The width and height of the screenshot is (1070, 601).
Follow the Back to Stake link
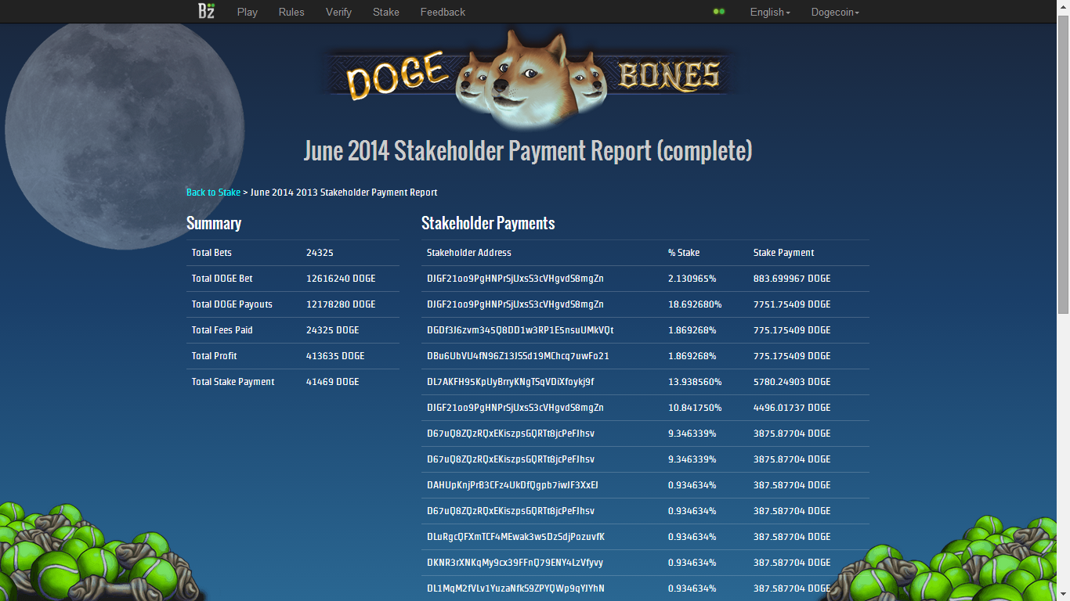pyautogui.click(x=213, y=193)
